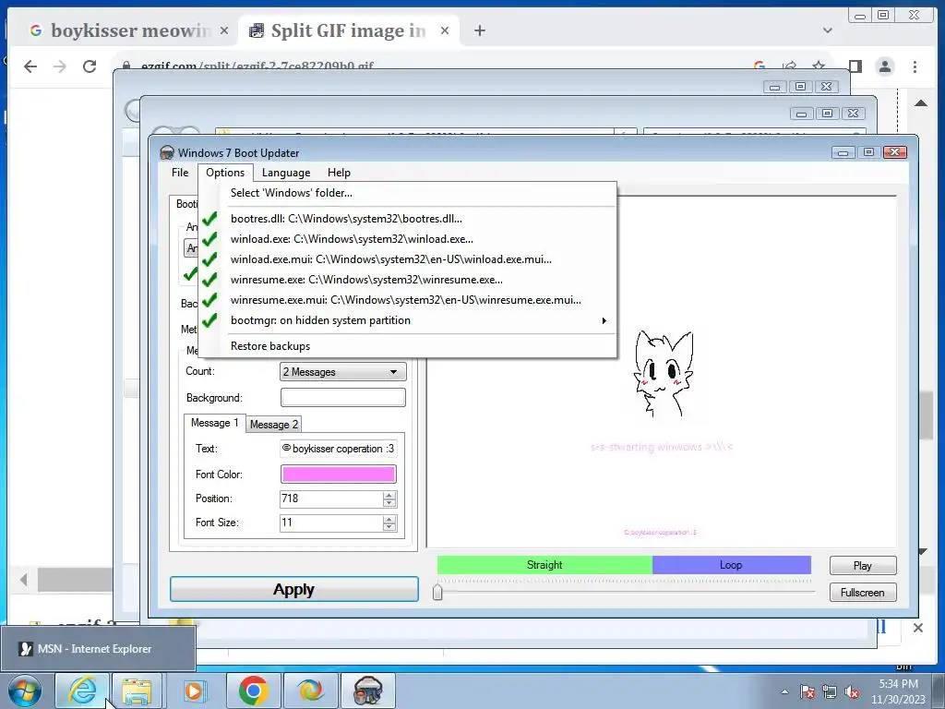Close the open Options menu

[x=225, y=173]
